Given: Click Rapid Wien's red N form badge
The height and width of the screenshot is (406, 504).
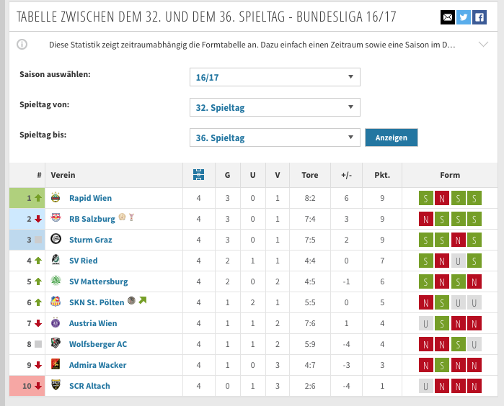Looking at the screenshot, I should tap(442, 198).
